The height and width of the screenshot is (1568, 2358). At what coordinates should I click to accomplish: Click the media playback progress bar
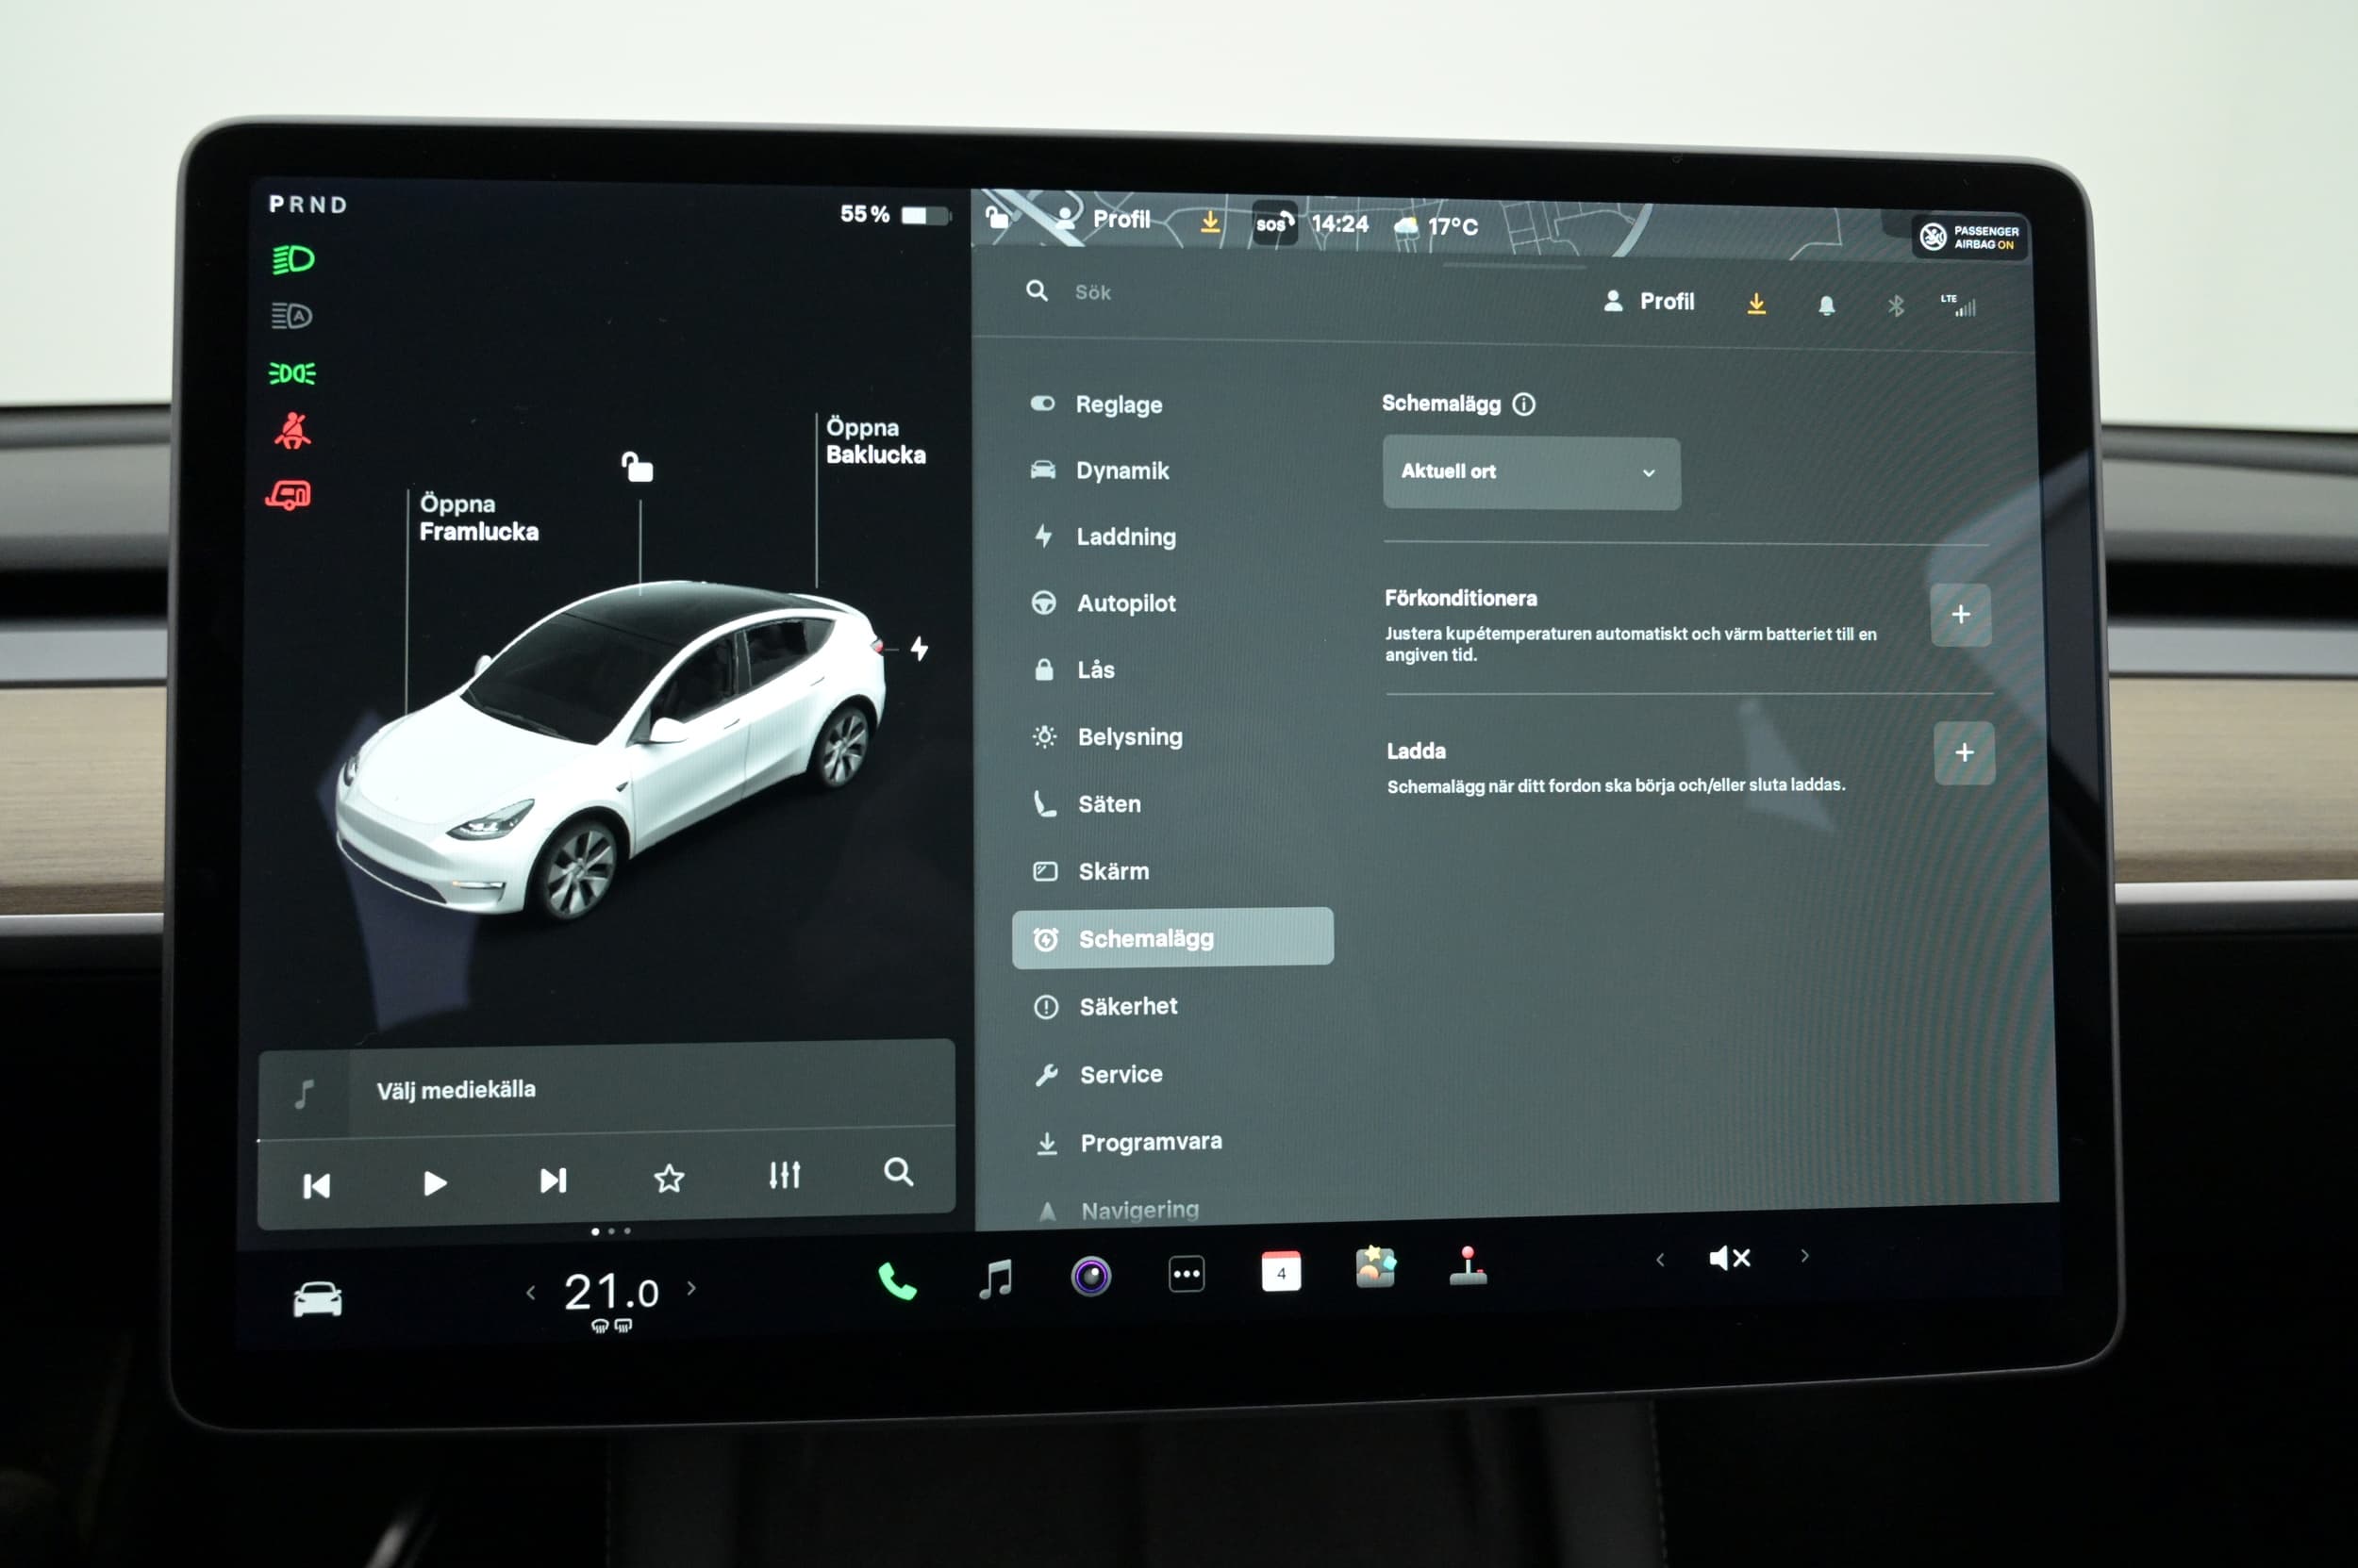606,1134
